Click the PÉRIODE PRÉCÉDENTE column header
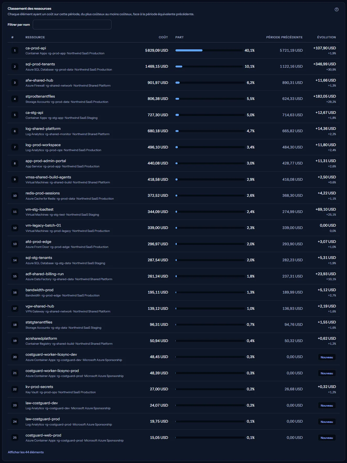The width and height of the screenshot is (347, 463). (284, 37)
